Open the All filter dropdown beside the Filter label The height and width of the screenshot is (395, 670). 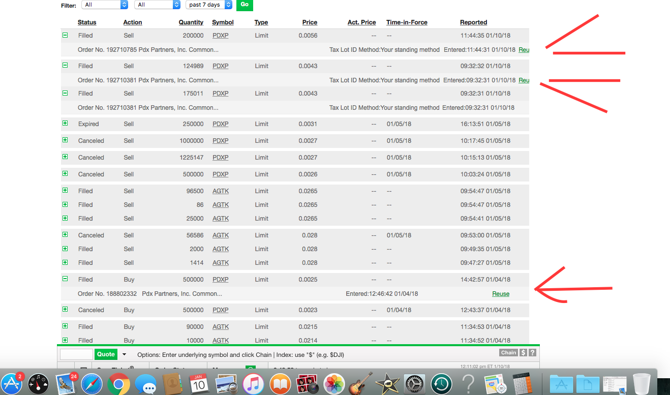tap(104, 5)
